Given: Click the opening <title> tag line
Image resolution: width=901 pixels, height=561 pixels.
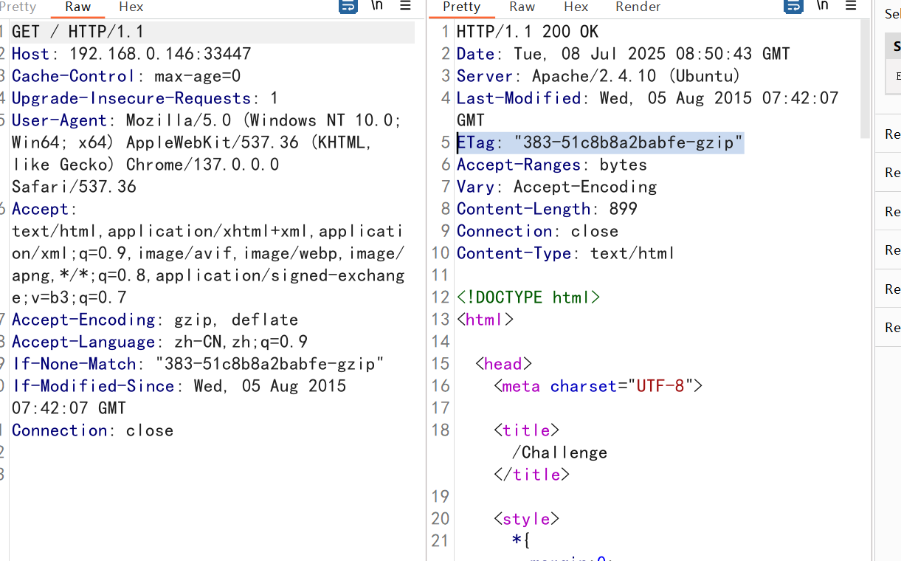Looking at the screenshot, I should click(527, 430).
